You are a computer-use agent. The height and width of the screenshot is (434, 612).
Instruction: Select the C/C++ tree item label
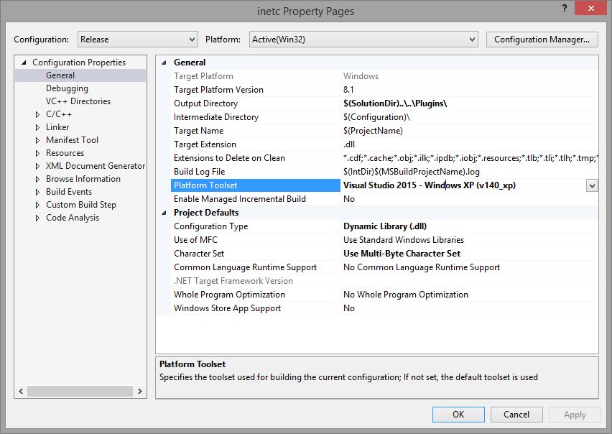[x=59, y=114]
